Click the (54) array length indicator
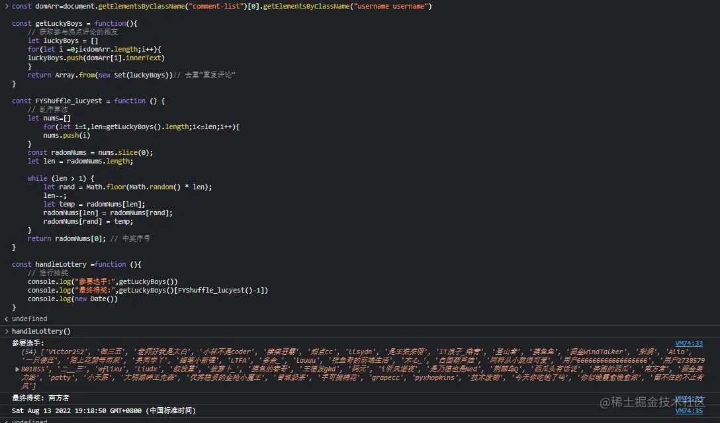 coord(29,352)
